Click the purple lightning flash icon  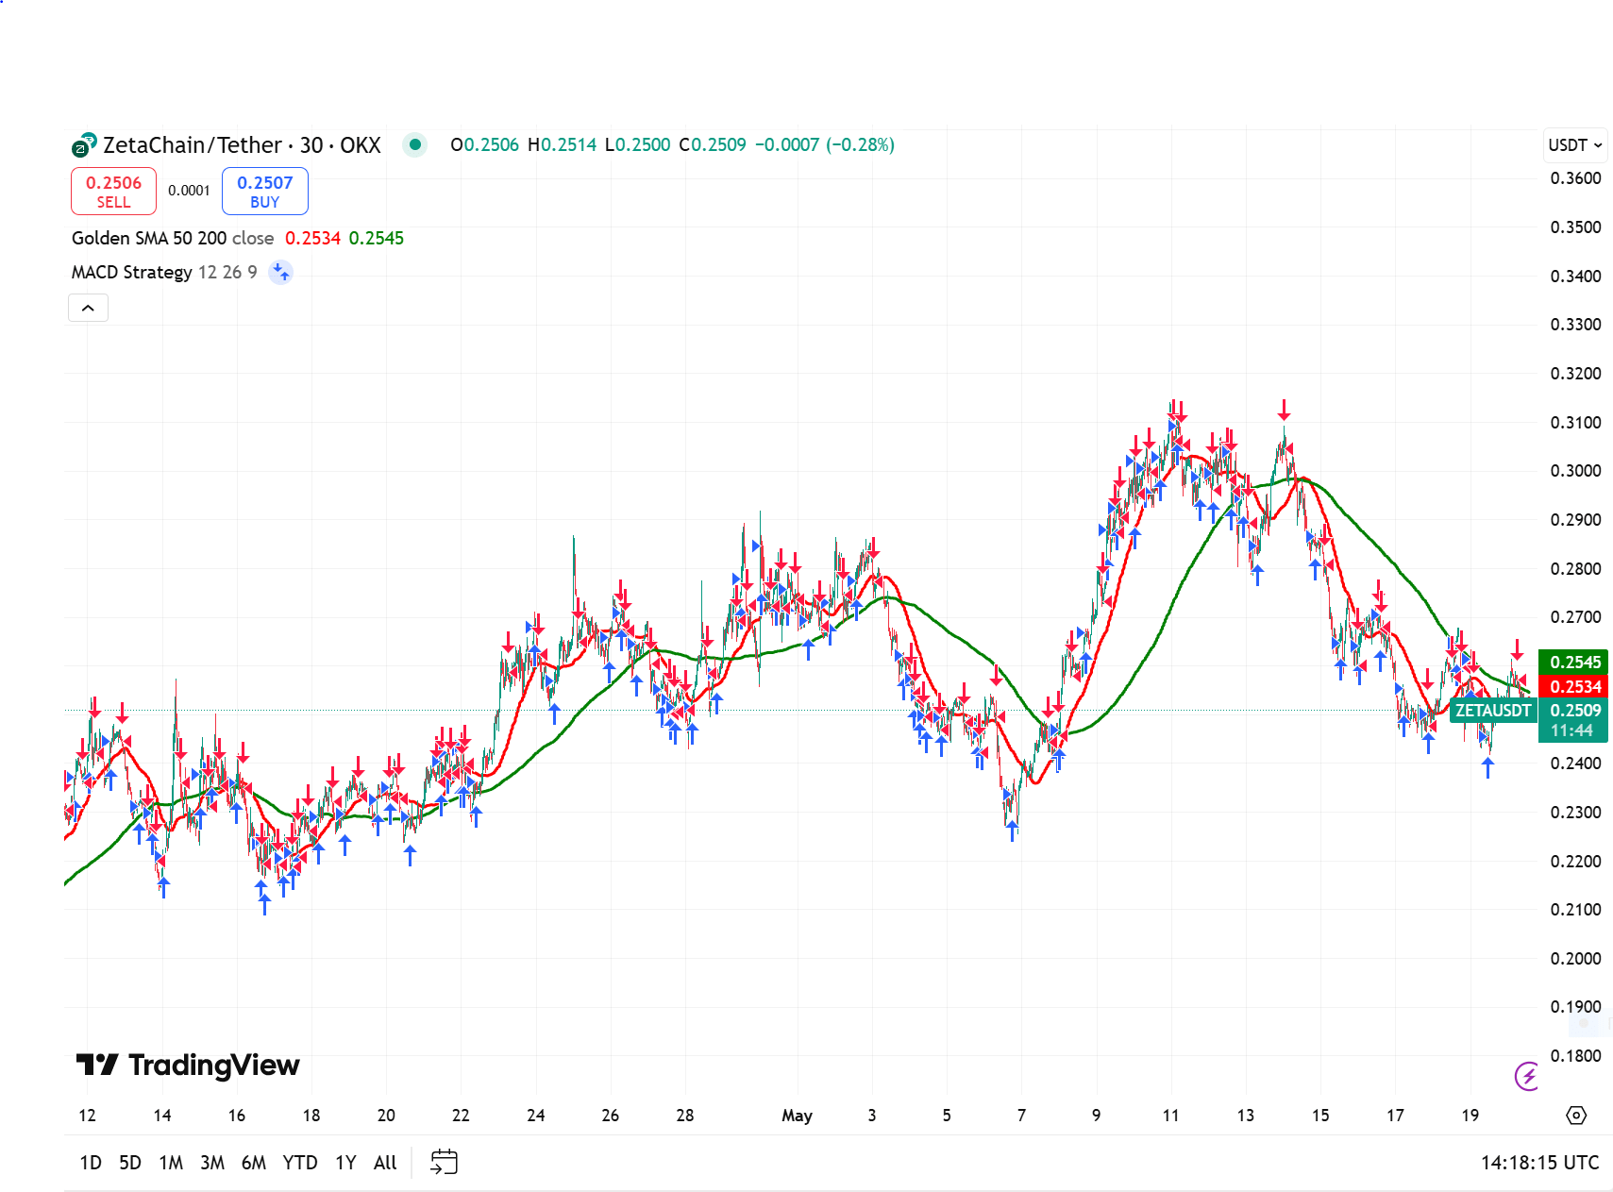click(x=1526, y=1076)
